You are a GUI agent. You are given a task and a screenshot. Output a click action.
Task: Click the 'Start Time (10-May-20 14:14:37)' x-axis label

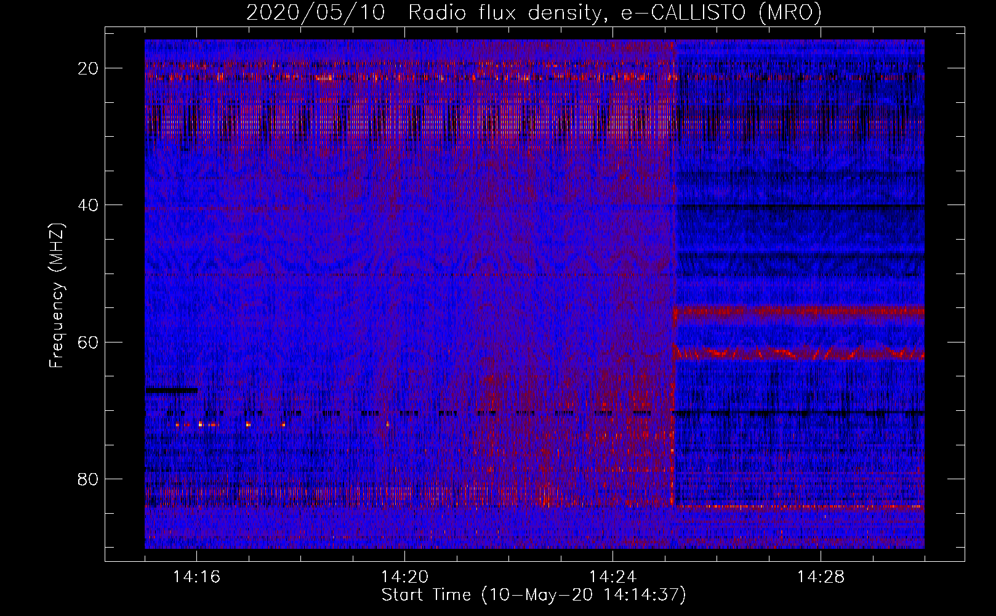[x=534, y=595]
